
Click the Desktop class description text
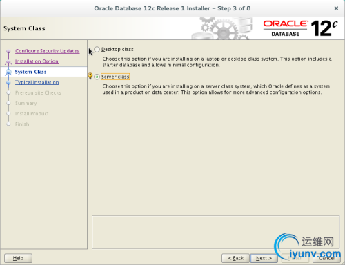[x=217, y=62]
